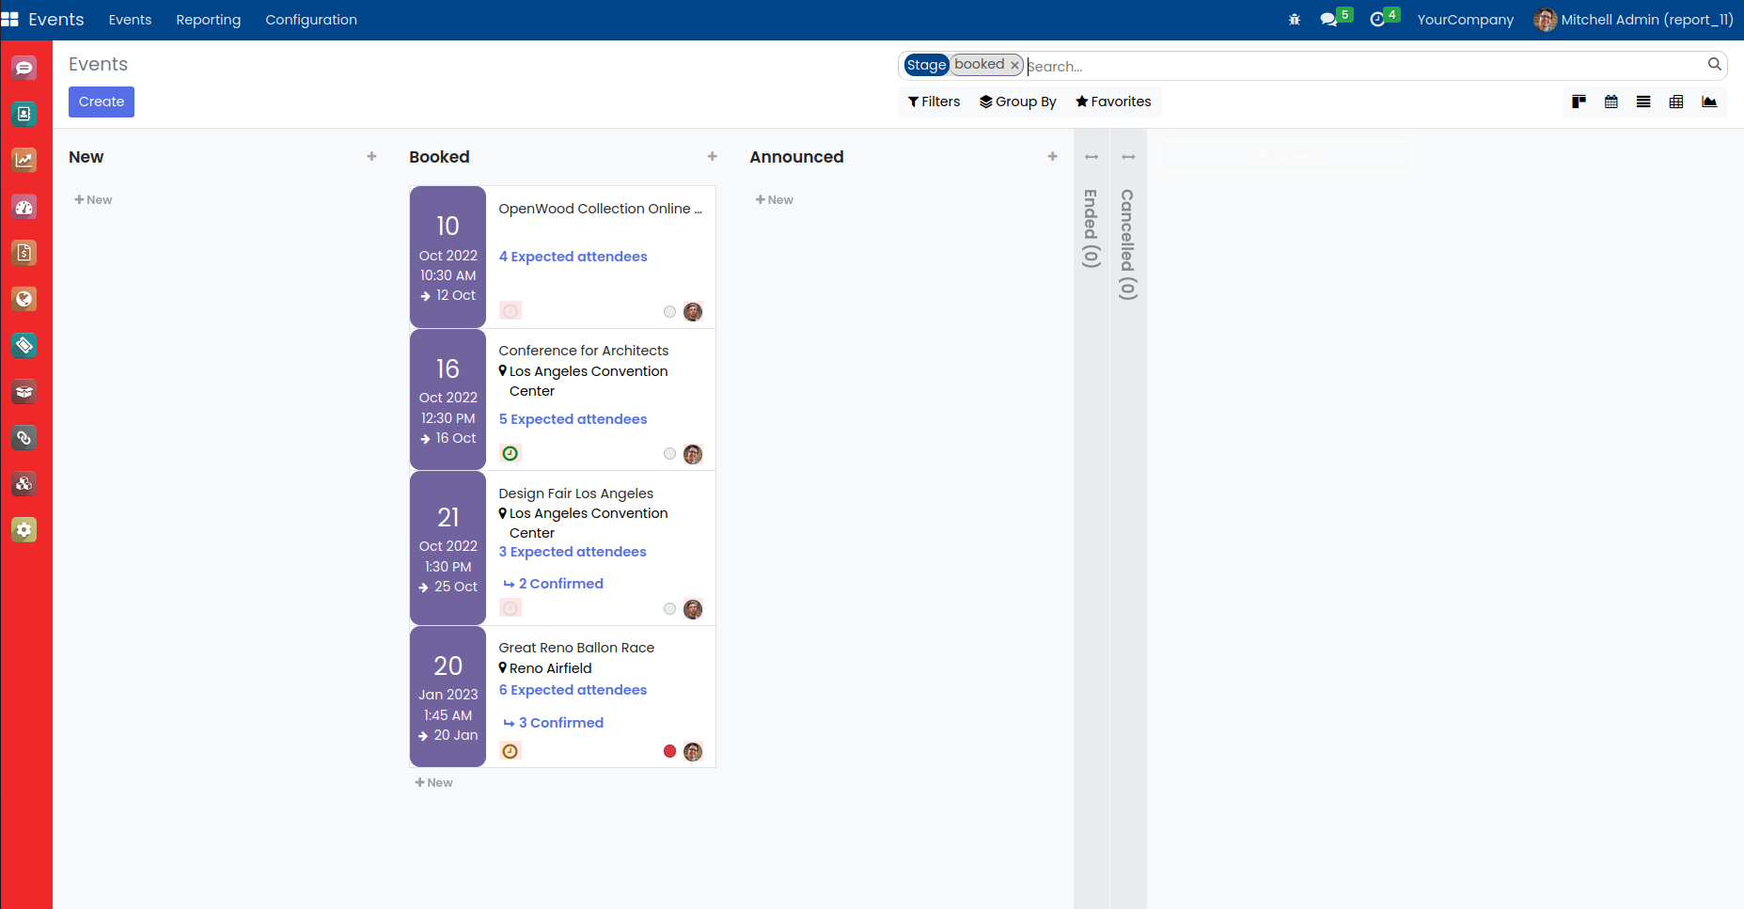
Task: Open the Discuss app from sidebar
Action: click(x=24, y=68)
